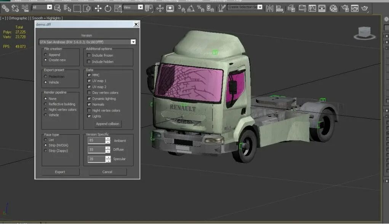Activate the Select Object arrow tool
This screenshot has height=224, width=389.
(58, 8)
